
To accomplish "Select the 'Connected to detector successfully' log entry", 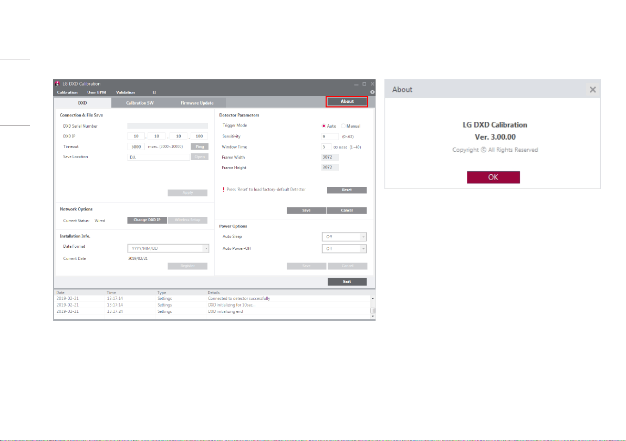I will point(212,299).
